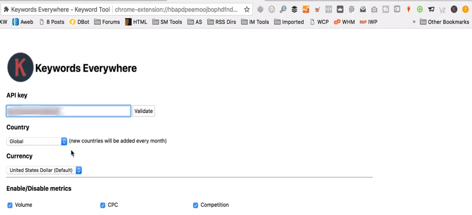Image resolution: width=472 pixels, height=215 pixels.
Task: Open the WordPress extension icon
Action: coord(272,9)
